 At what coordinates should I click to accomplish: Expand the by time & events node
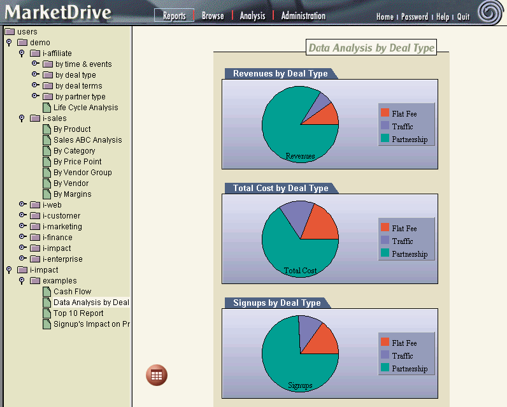pos(35,63)
